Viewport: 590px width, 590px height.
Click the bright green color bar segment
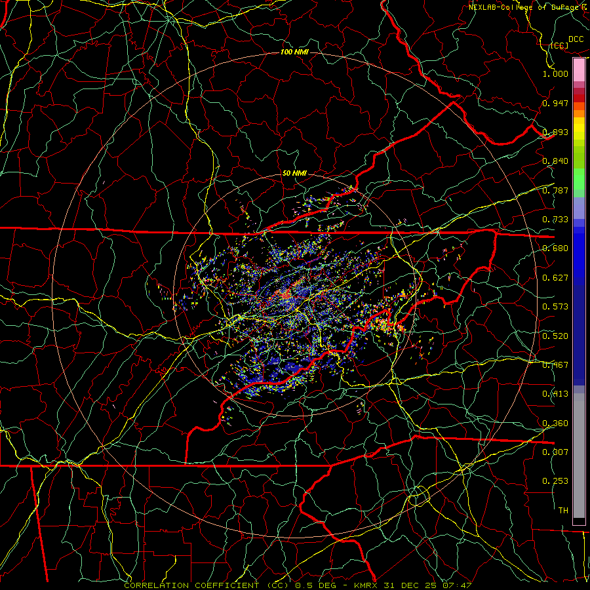579,179
